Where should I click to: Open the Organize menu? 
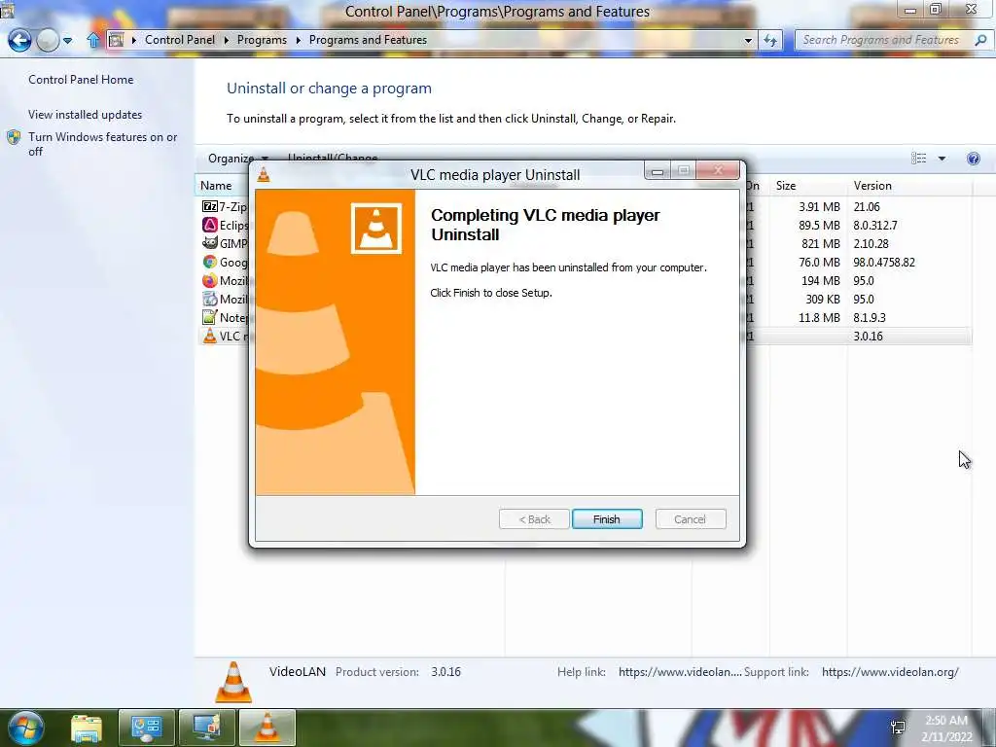coord(237,159)
